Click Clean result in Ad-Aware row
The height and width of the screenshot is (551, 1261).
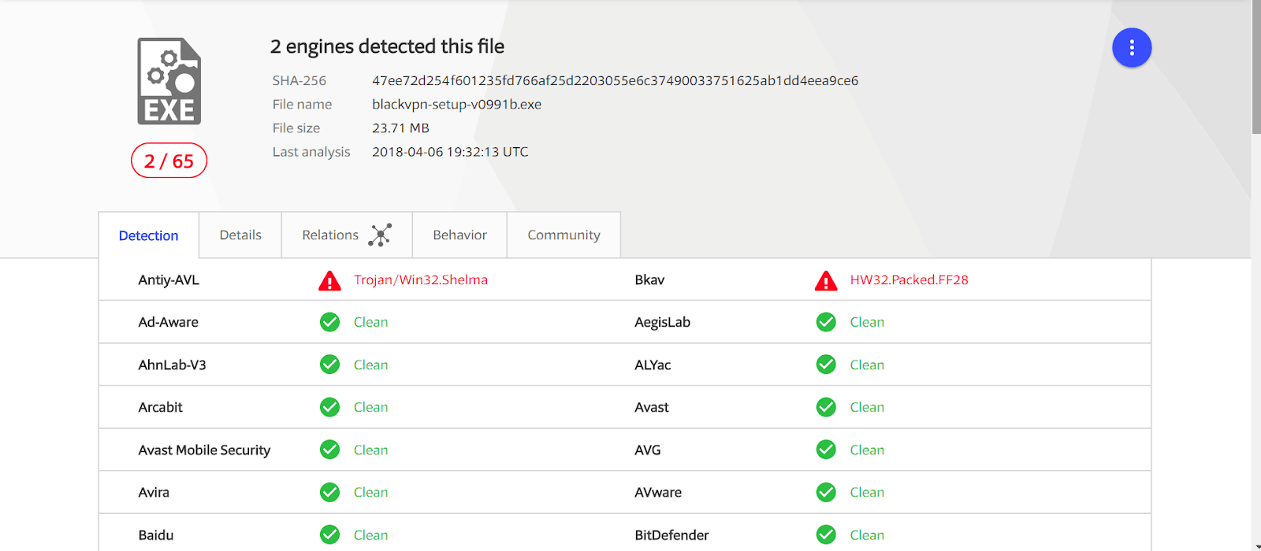(370, 322)
